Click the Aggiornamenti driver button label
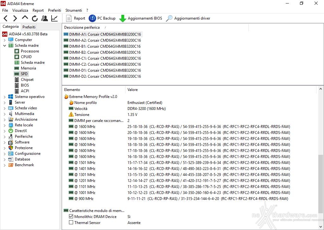The height and width of the screenshot is (230, 324). [x=192, y=18]
